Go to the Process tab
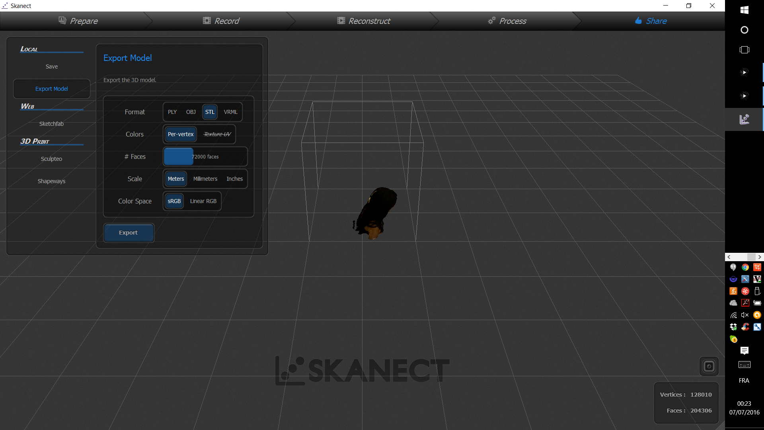This screenshot has height=430, width=764. (507, 21)
